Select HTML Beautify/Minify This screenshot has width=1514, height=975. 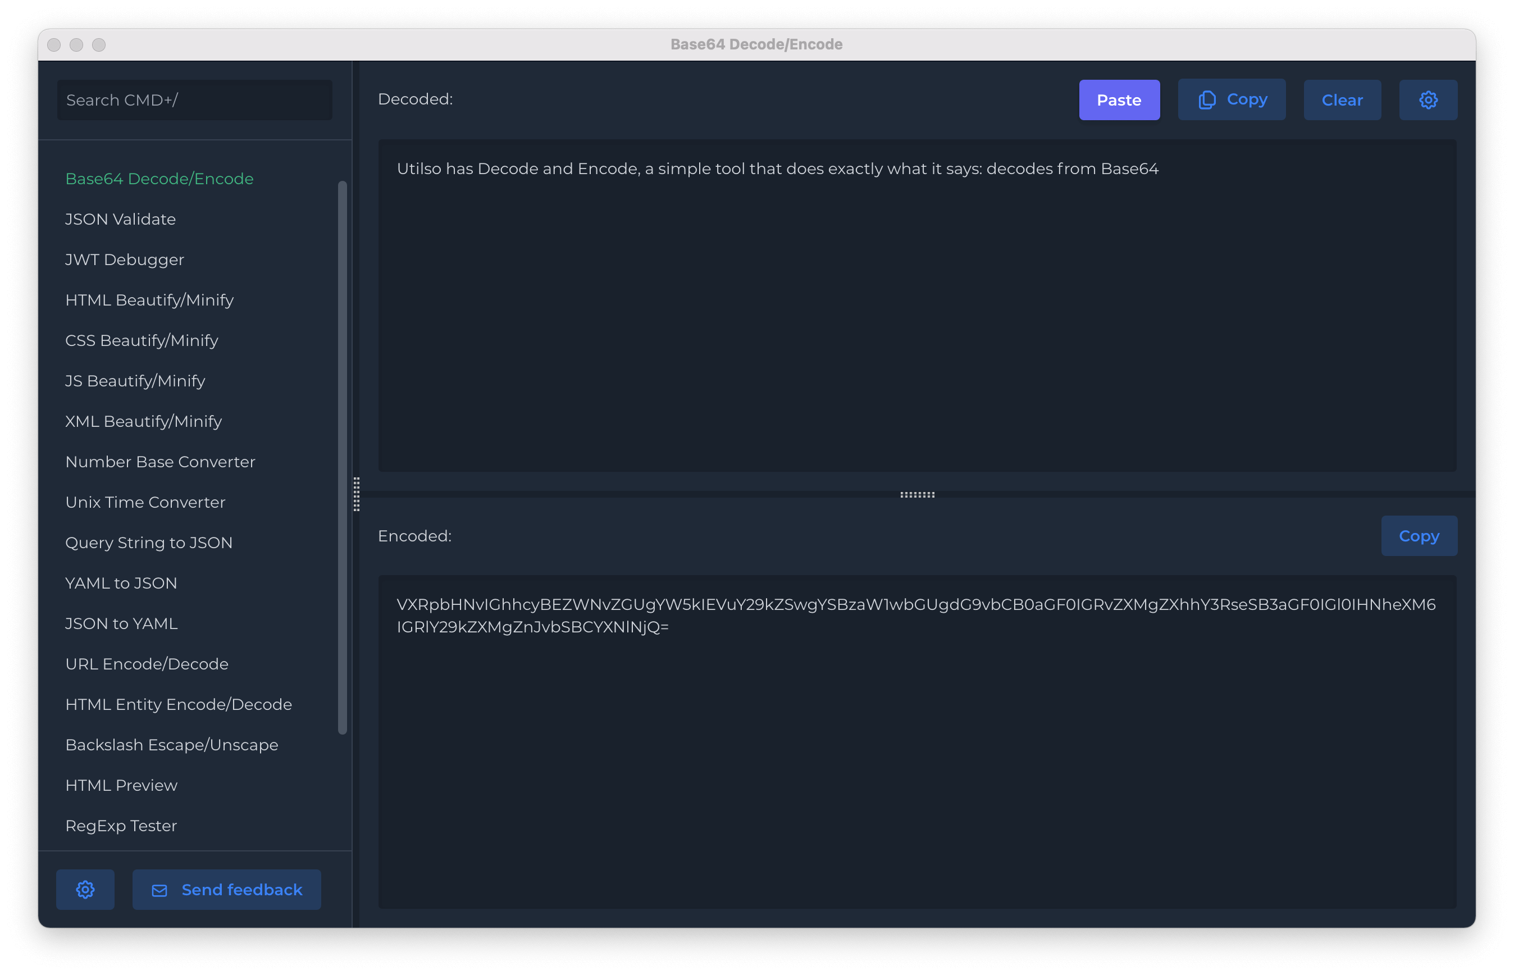[149, 299]
